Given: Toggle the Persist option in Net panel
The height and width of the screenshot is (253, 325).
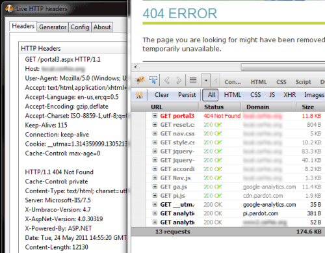Looking at the screenshot, I should (187, 95).
